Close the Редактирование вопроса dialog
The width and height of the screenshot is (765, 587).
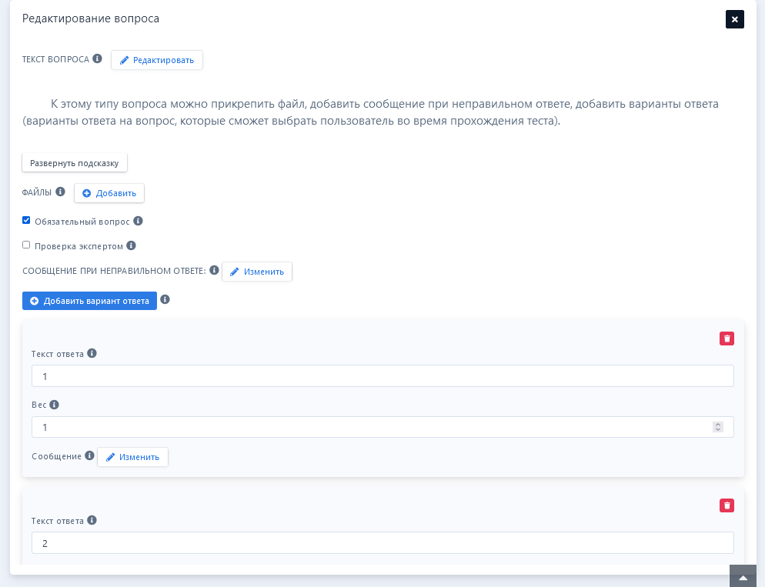pos(734,19)
